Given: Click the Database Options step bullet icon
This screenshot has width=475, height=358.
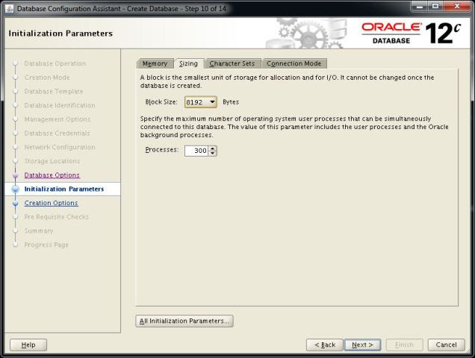Looking at the screenshot, I should tap(16, 175).
